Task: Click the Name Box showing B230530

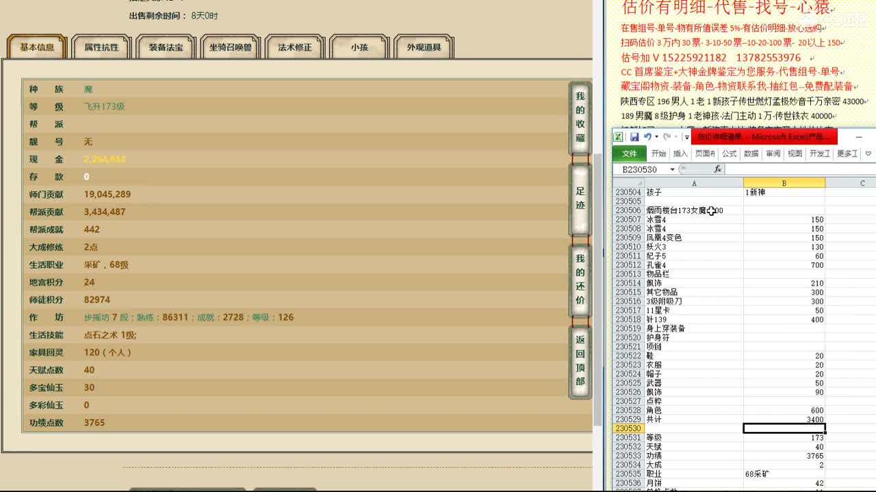Action: (x=641, y=169)
